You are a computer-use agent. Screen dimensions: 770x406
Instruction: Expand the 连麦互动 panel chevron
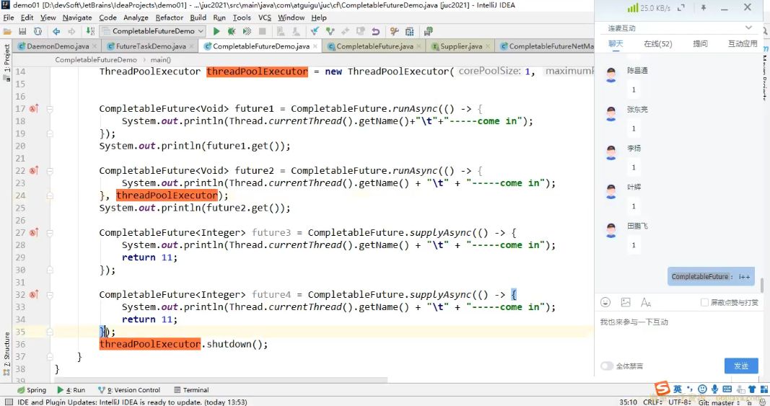coord(748,28)
